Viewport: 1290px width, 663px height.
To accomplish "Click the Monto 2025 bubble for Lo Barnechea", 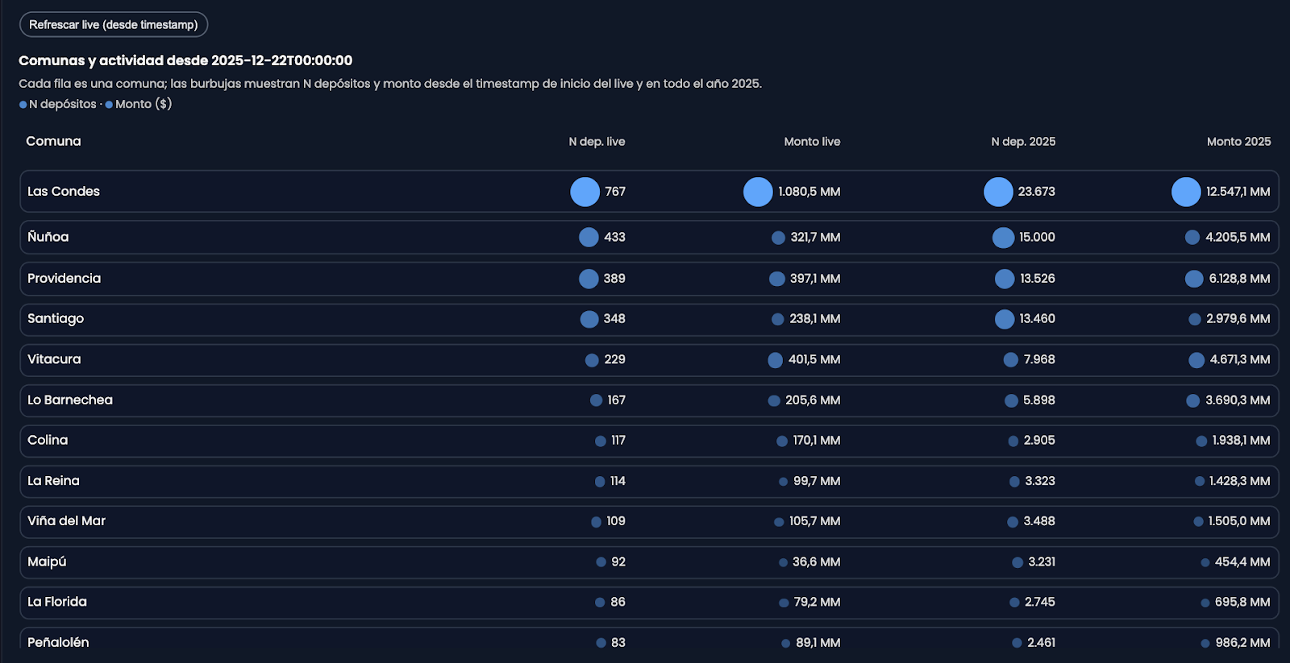I will [1192, 400].
